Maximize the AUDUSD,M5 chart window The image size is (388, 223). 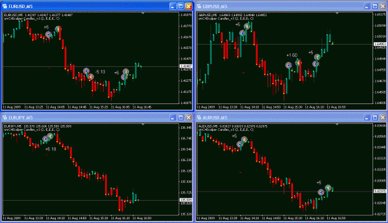(374, 118)
